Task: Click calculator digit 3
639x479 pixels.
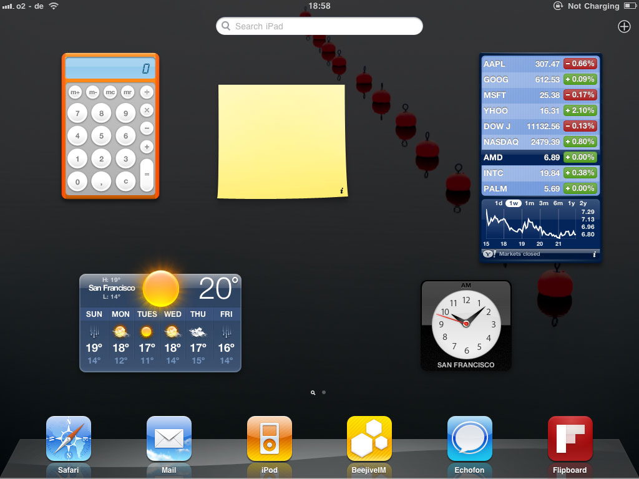Action: click(125, 159)
